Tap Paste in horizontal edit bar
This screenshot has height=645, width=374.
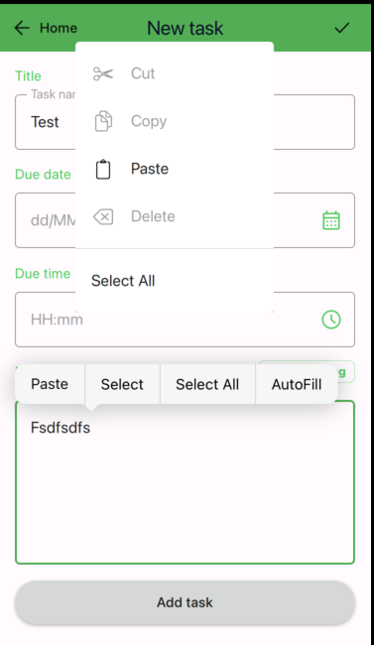pos(50,384)
